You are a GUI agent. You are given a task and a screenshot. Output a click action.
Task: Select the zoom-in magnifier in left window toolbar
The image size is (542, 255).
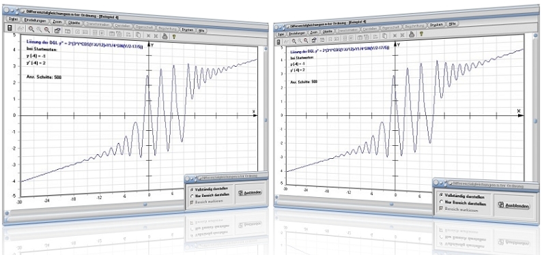point(31,29)
